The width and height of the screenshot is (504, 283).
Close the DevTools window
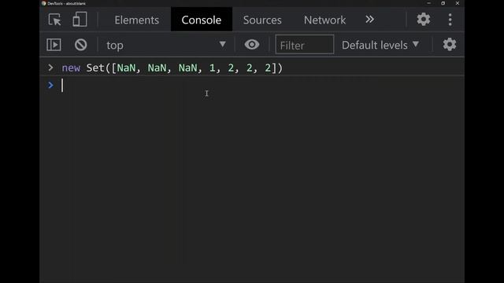458,3
